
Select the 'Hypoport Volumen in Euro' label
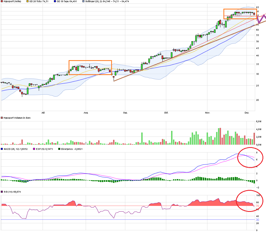coord(17,118)
